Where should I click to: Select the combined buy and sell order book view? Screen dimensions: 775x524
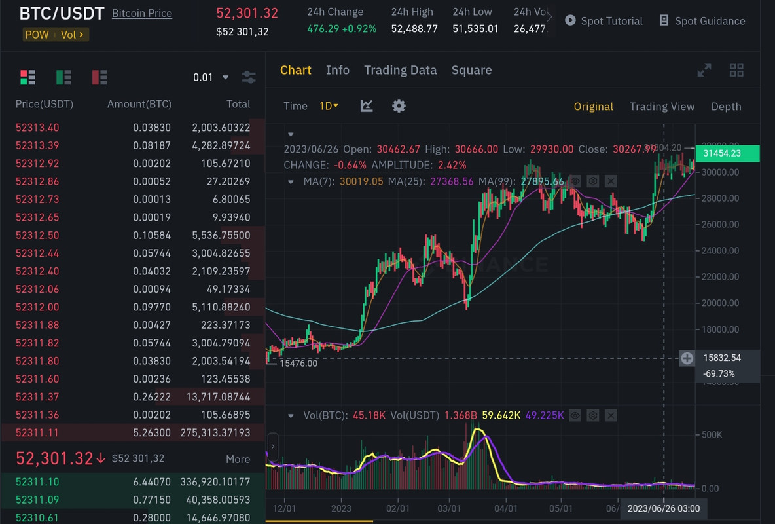click(27, 77)
